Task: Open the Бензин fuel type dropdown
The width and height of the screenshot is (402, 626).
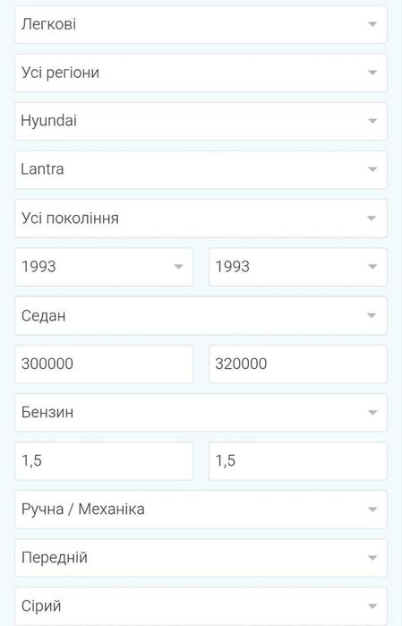Action: (201, 413)
